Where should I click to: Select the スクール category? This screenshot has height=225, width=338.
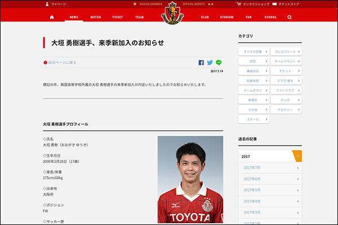[x=254, y=119]
